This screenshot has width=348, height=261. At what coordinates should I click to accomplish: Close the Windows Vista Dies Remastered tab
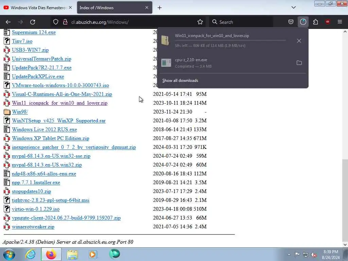coord(70,7)
